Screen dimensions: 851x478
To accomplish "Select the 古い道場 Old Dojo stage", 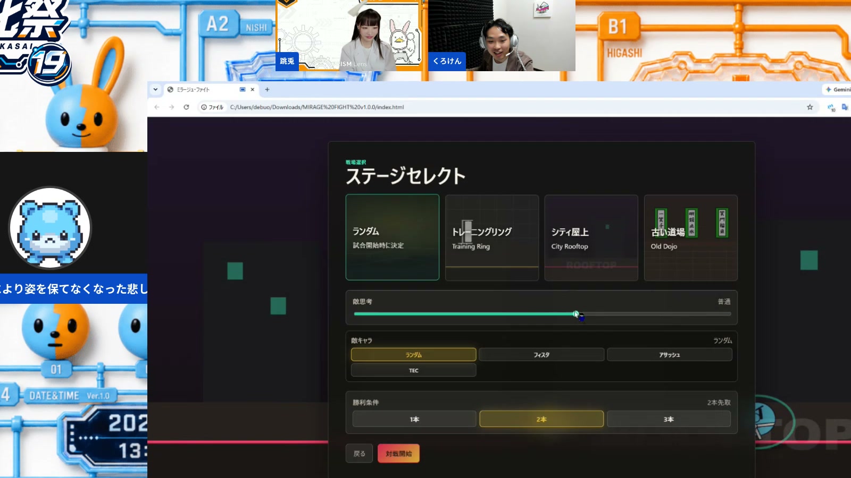I will click(x=690, y=237).
